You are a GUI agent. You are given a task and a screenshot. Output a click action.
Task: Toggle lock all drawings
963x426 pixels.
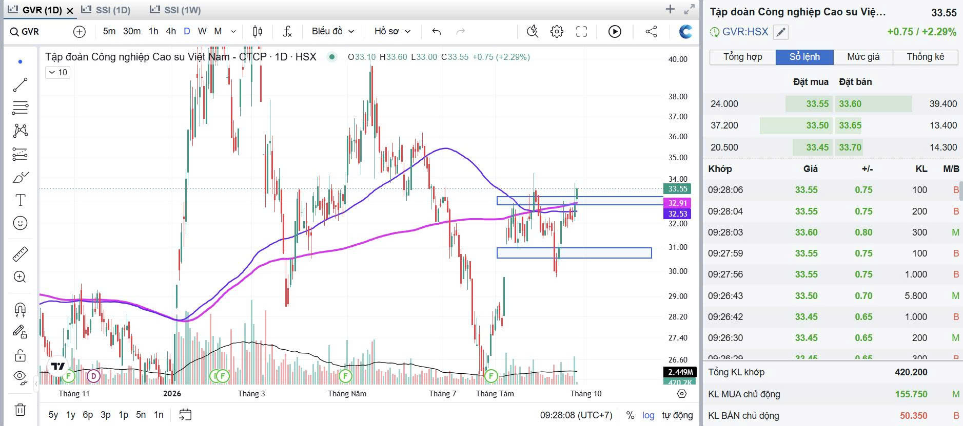tap(20, 355)
